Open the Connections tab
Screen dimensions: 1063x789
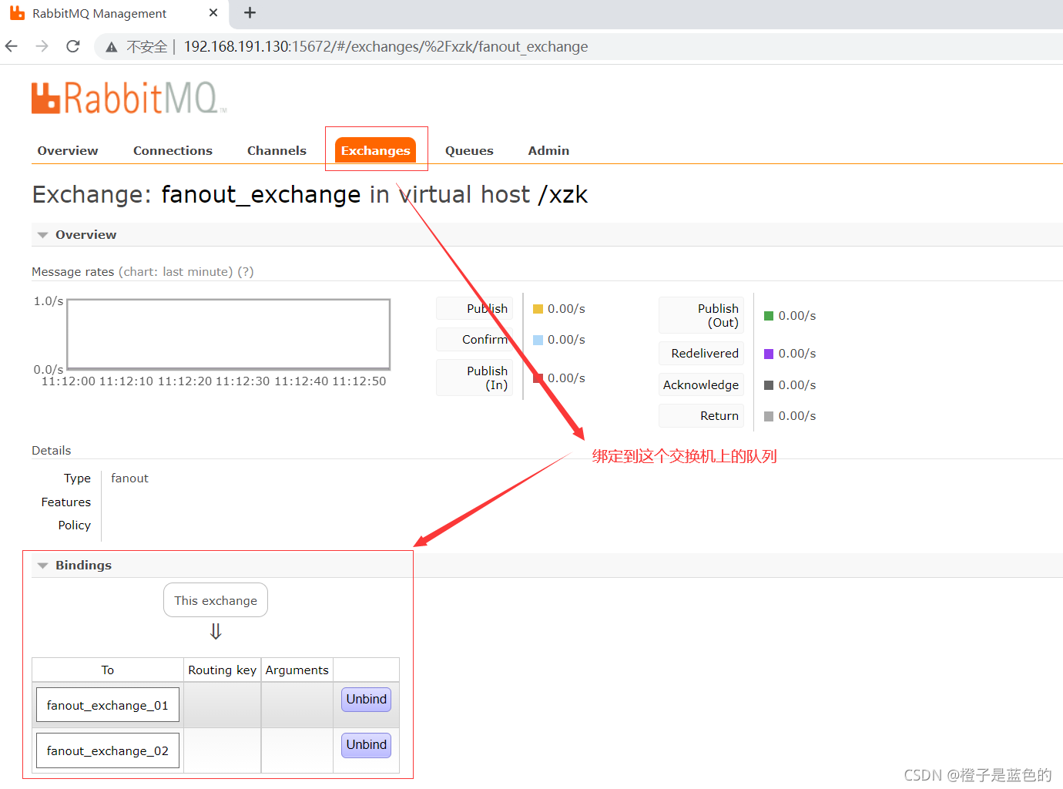click(x=173, y=150)
